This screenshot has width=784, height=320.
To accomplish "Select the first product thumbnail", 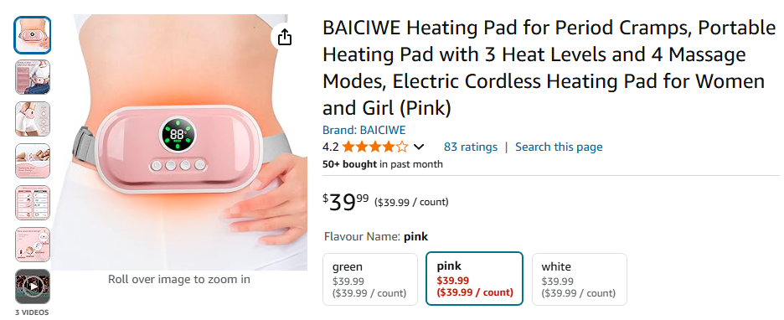I will click(33, 35).
